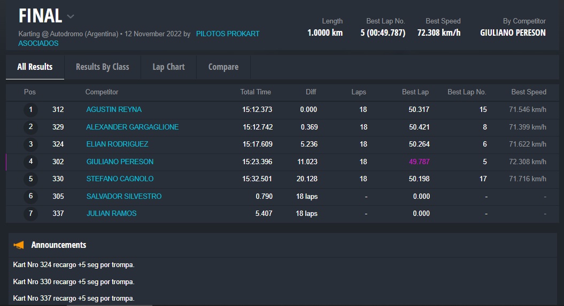
Task: Select STEFANO CAGNOLO competitor link
Action: pos(120,179)
